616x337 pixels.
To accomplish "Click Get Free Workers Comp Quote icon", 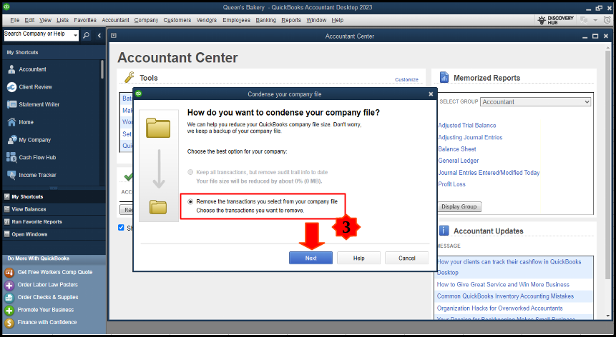I will tap(9, 272).
